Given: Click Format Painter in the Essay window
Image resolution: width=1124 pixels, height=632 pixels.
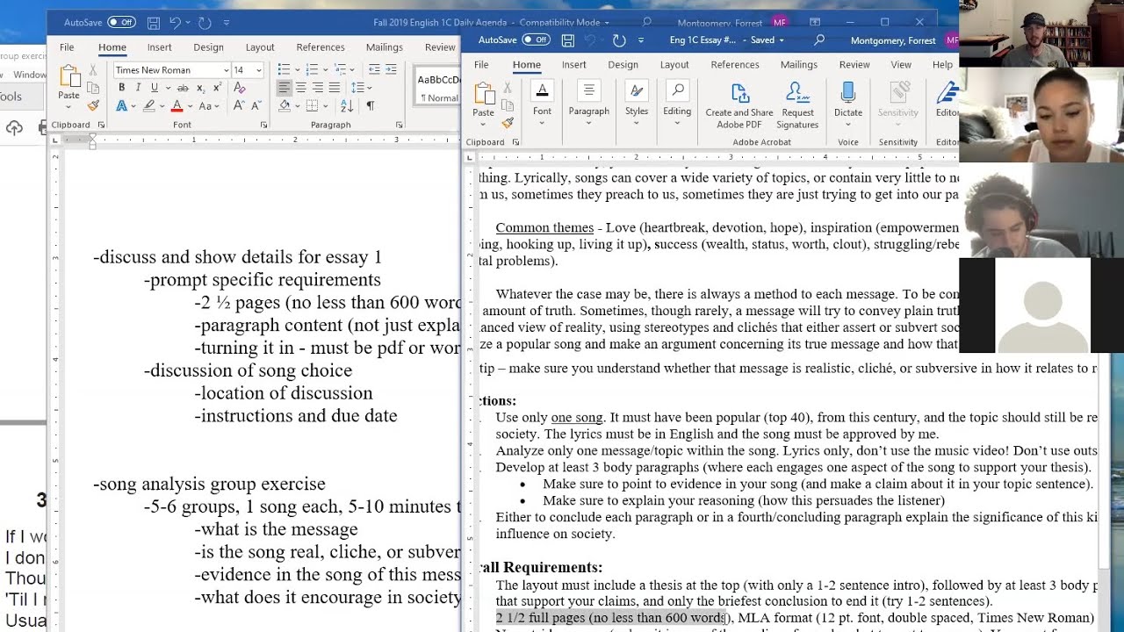Looking at the screenshot, I should tap(507, 122).
